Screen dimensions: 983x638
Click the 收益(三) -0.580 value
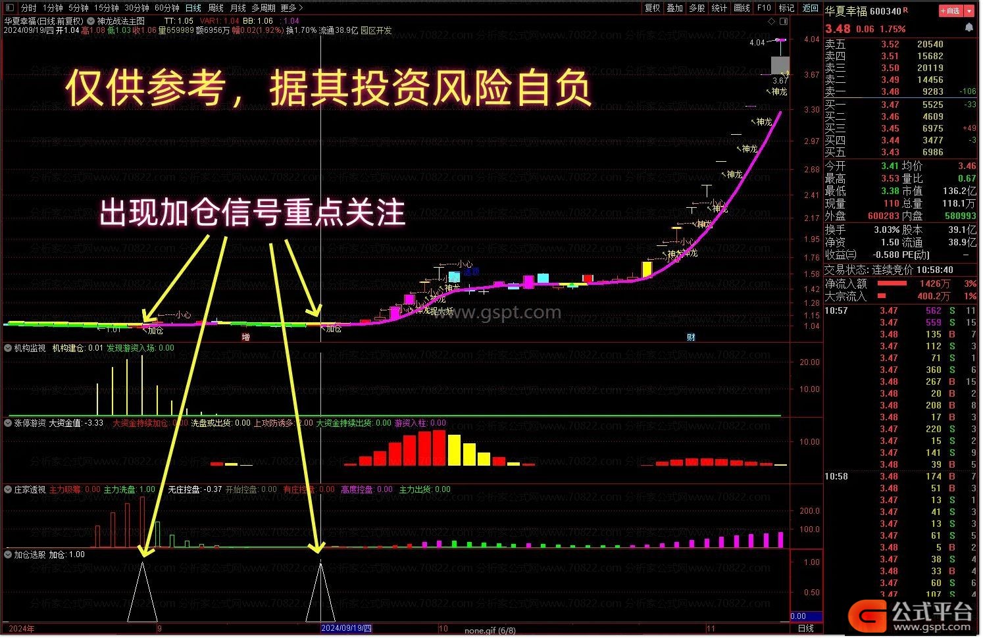point(885,255)
